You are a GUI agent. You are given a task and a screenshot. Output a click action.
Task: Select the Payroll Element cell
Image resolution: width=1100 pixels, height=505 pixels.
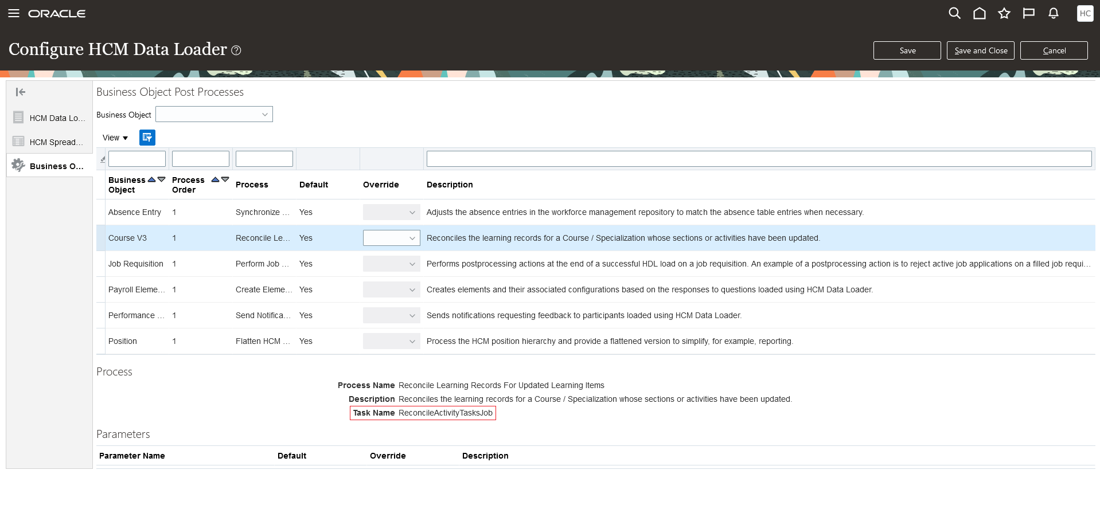pos(136,289)
